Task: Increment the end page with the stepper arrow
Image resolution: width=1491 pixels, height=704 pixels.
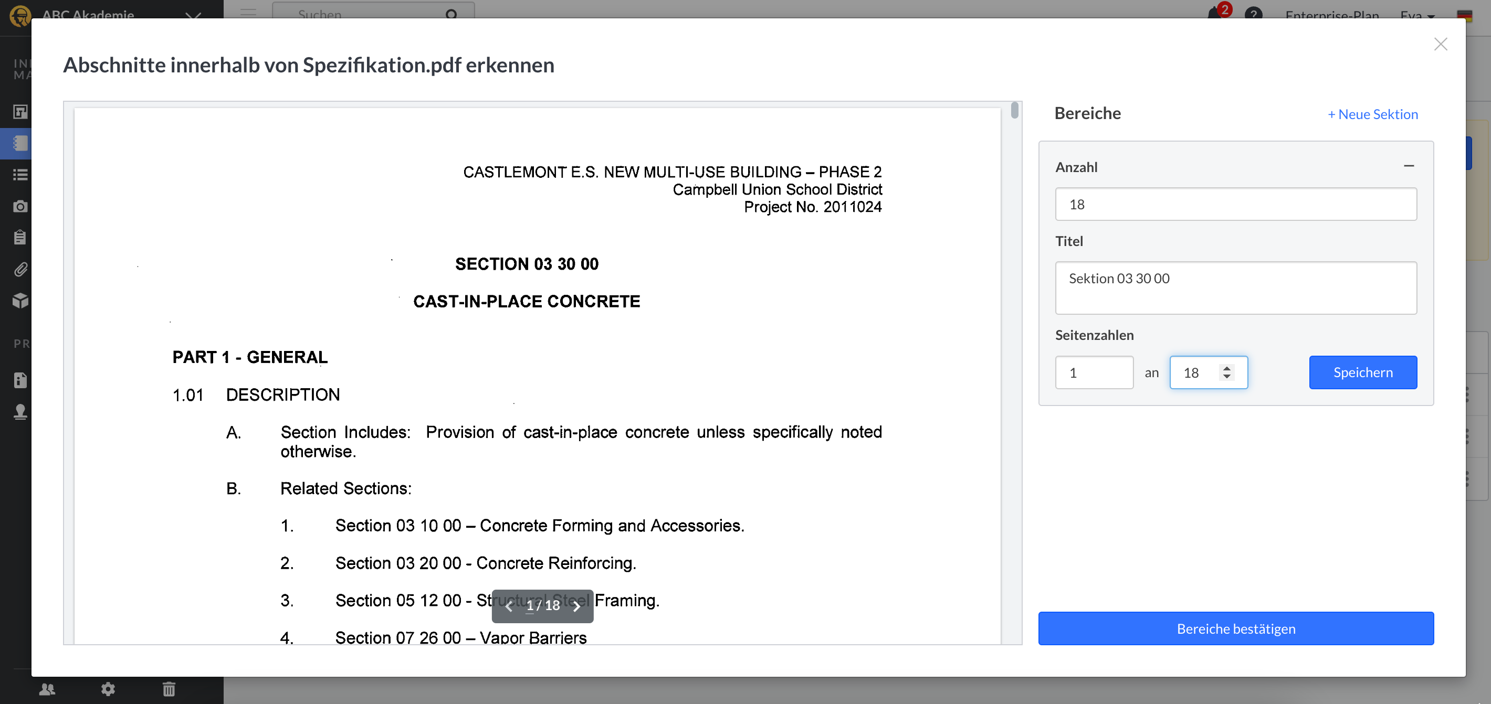Action: (x=1227, y=368)
